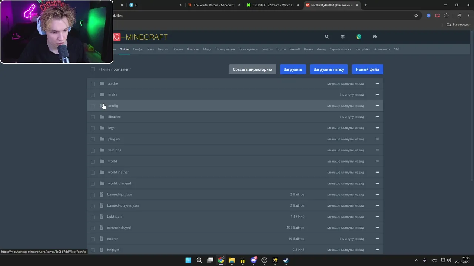Open three-dot menu for bukkit.yml
The width and height of the screenshot is (474, 266).
tap(377, 216)
